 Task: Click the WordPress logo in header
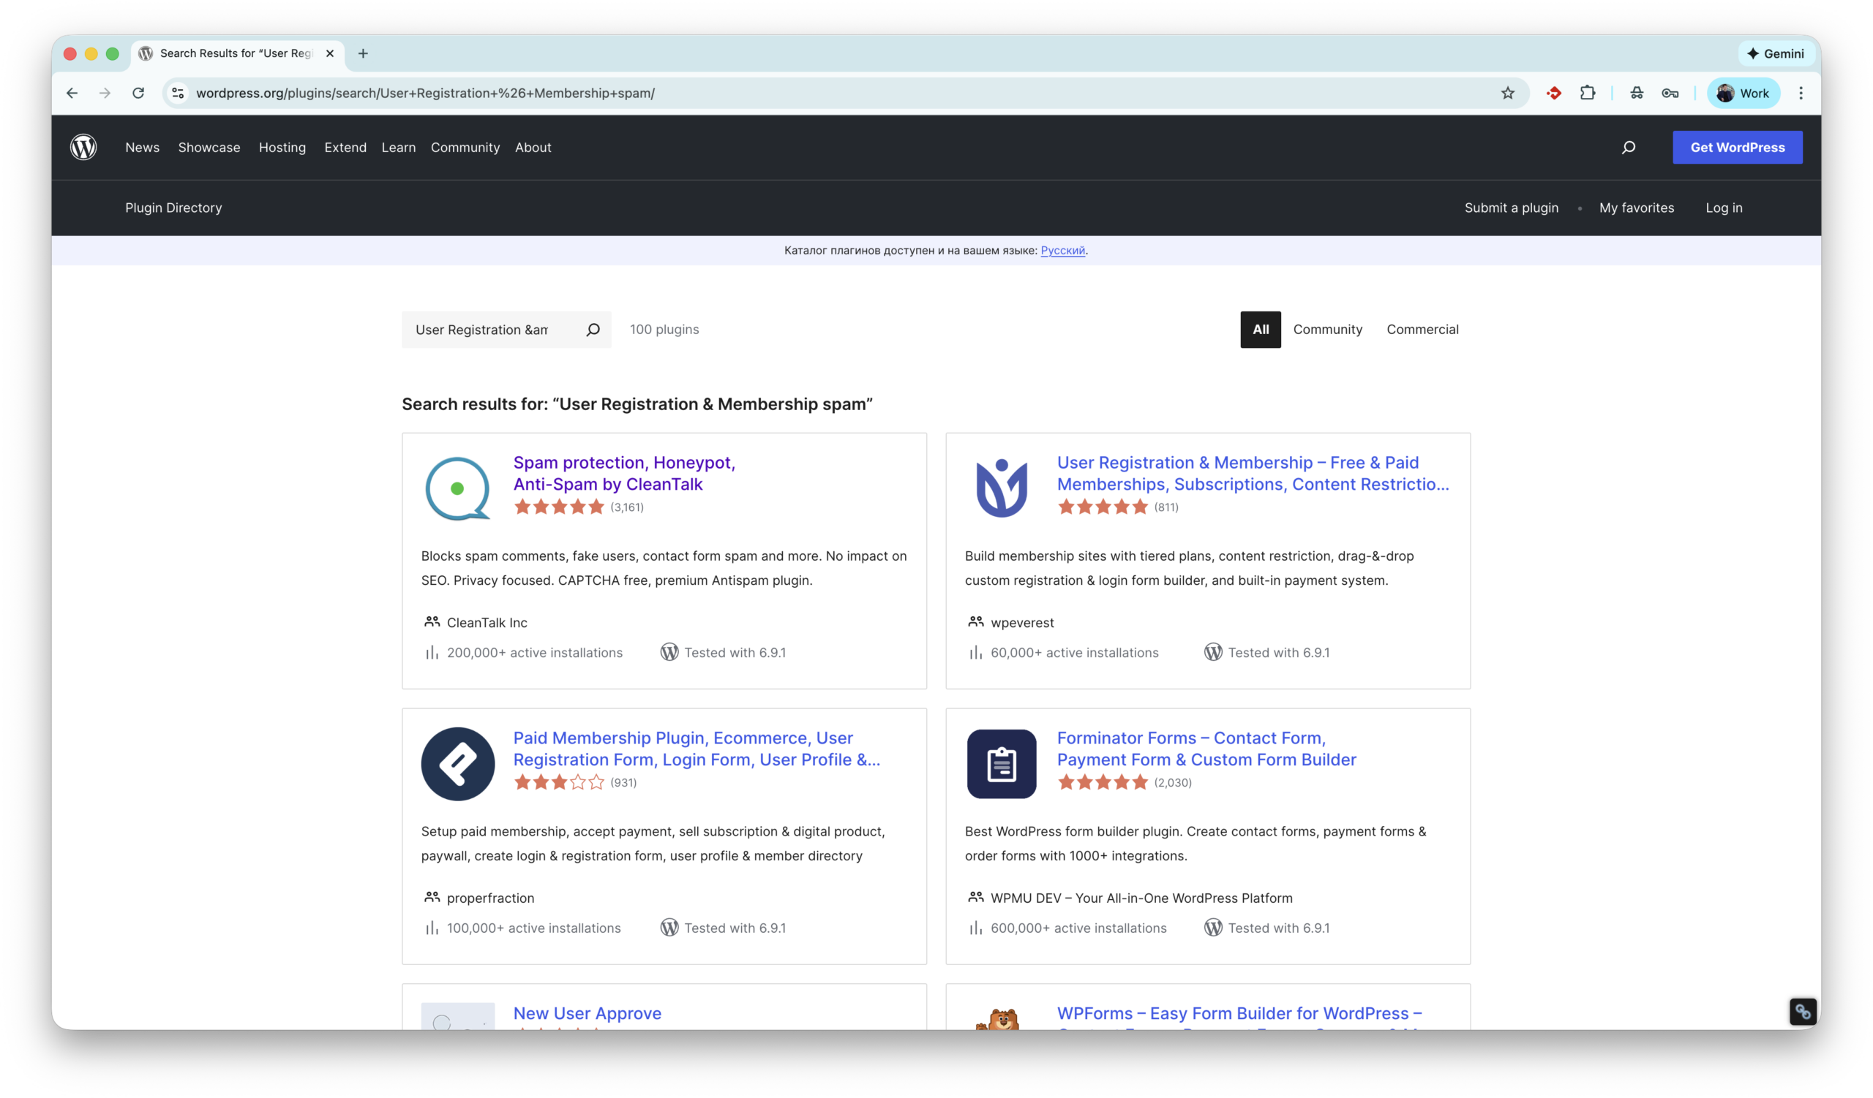click(83, 147)
